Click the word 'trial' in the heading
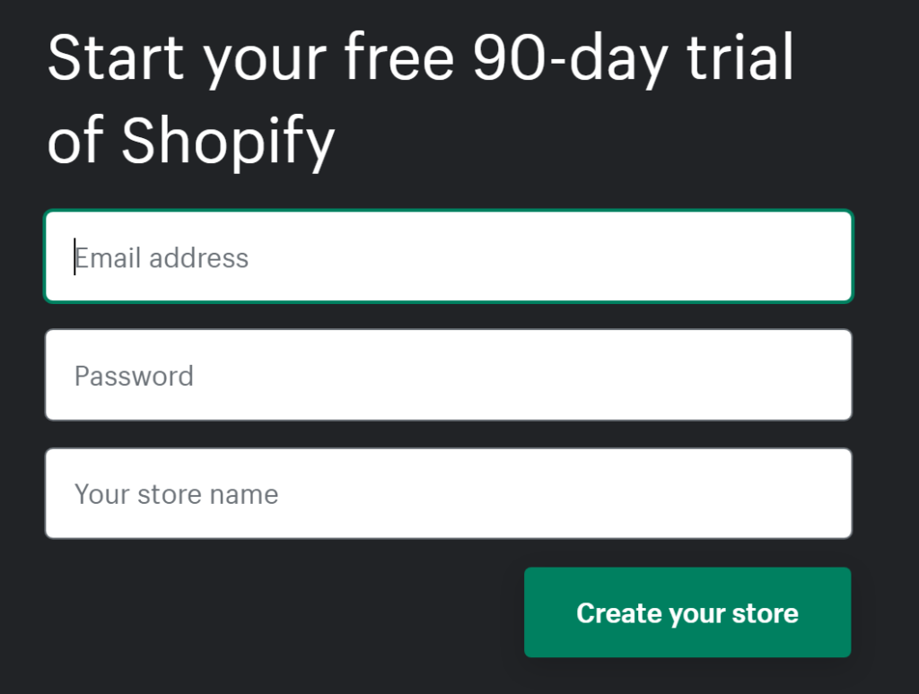Viewport: 919px width, 694px height. click(x=740, y=56)
